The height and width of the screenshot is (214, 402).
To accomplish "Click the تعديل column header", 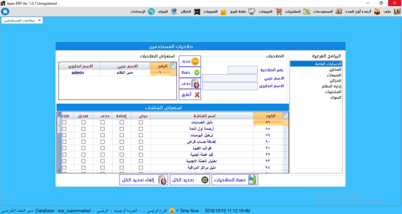I will 83,116.
